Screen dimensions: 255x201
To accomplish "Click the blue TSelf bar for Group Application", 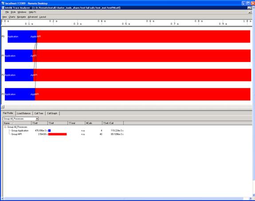I will click(49, 131).
